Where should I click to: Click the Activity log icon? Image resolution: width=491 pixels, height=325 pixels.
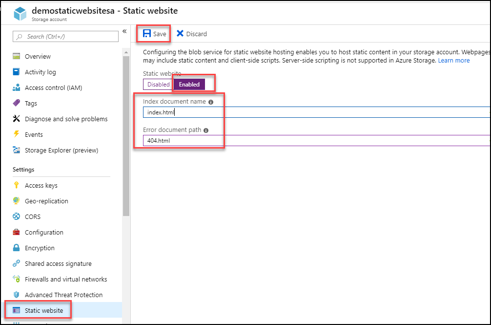(x=16, y=72)
